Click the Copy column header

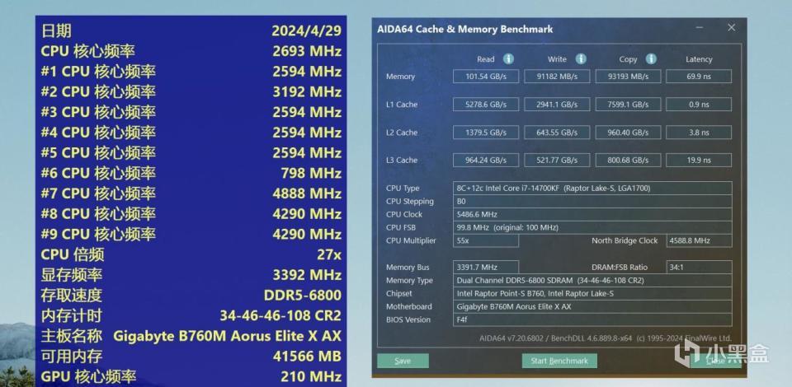[629, 59]
